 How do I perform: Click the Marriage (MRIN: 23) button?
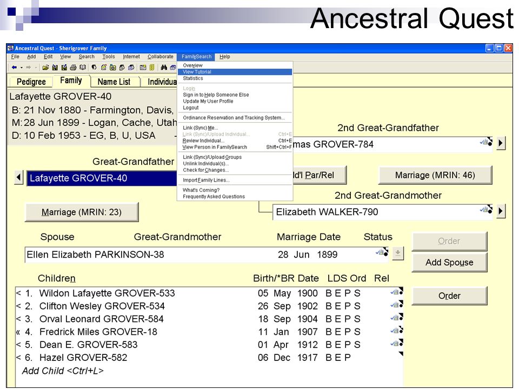pyautogui.click(x=82, y=212)
